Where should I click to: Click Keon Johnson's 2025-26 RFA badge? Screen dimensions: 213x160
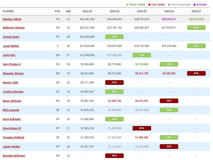(x=169, y=101)
